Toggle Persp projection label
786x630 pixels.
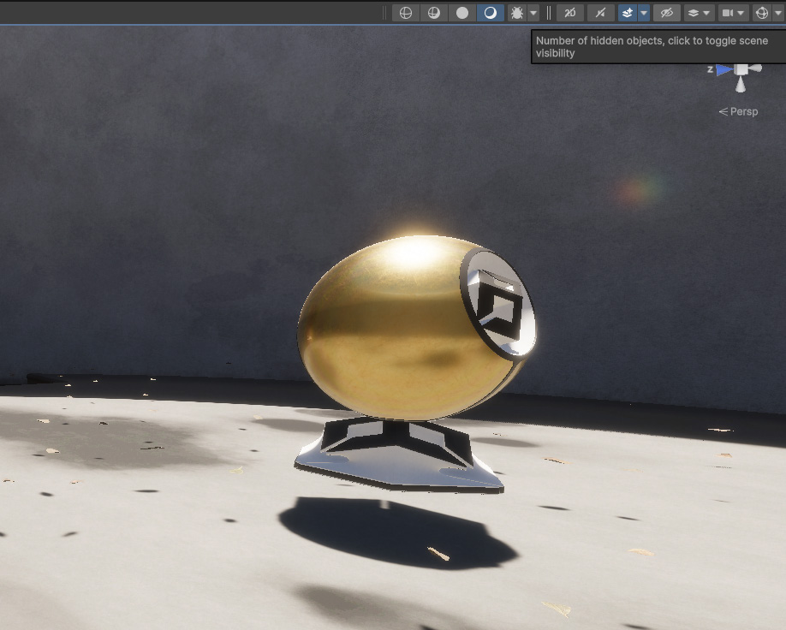point(738,111)
